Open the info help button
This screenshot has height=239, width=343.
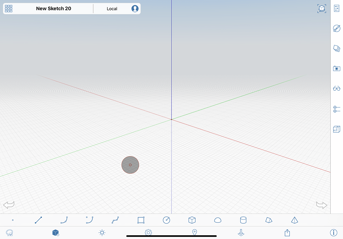[333, 233]
